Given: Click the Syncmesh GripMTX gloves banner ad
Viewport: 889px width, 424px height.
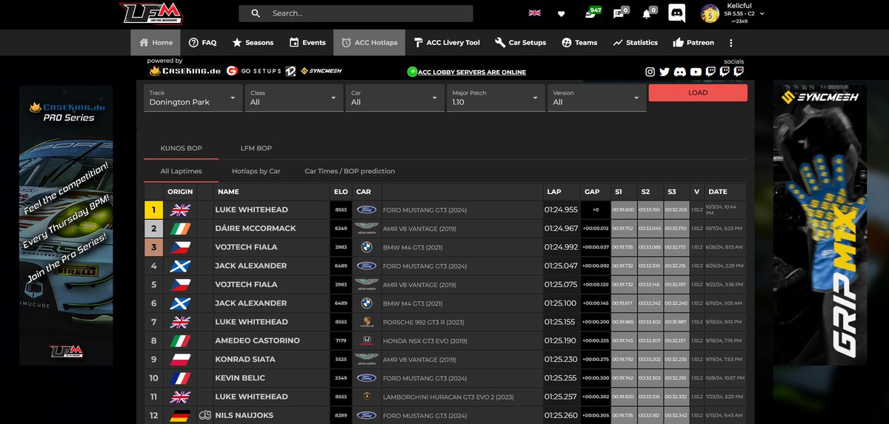Looking at the screenshot, I should click(x=819, y=226).
